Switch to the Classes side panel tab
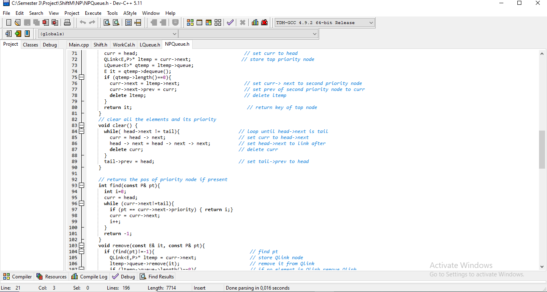Viewport: 547px width, 292px height. pyautogui.click(x=30, y=45)
